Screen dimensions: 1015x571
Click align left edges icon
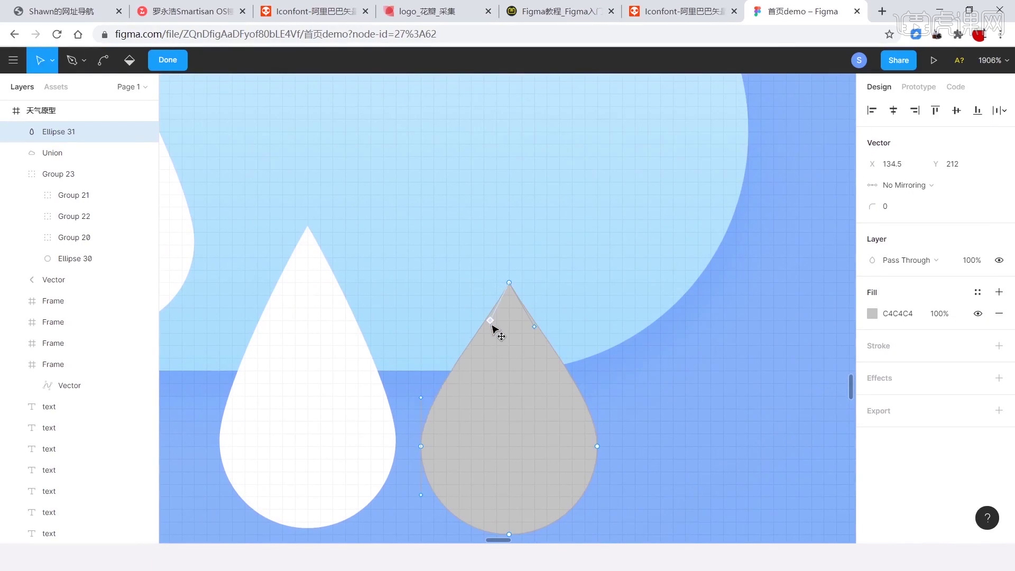click(x=871, y=110)
